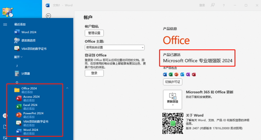Open Word 2024 from recently added list
The height and width of the screenshot is (140, 261).
[25, 32]
